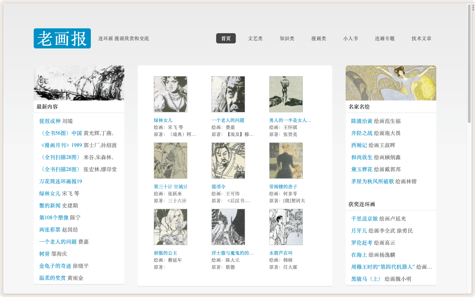Open the 水葫芦在叫 cover thumbnail
The width and height of the screenshot is (475, 297).
click(x=286, y=227)
